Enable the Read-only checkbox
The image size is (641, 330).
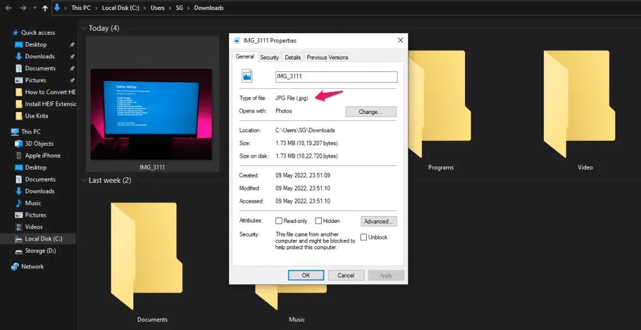coord(279,221)
